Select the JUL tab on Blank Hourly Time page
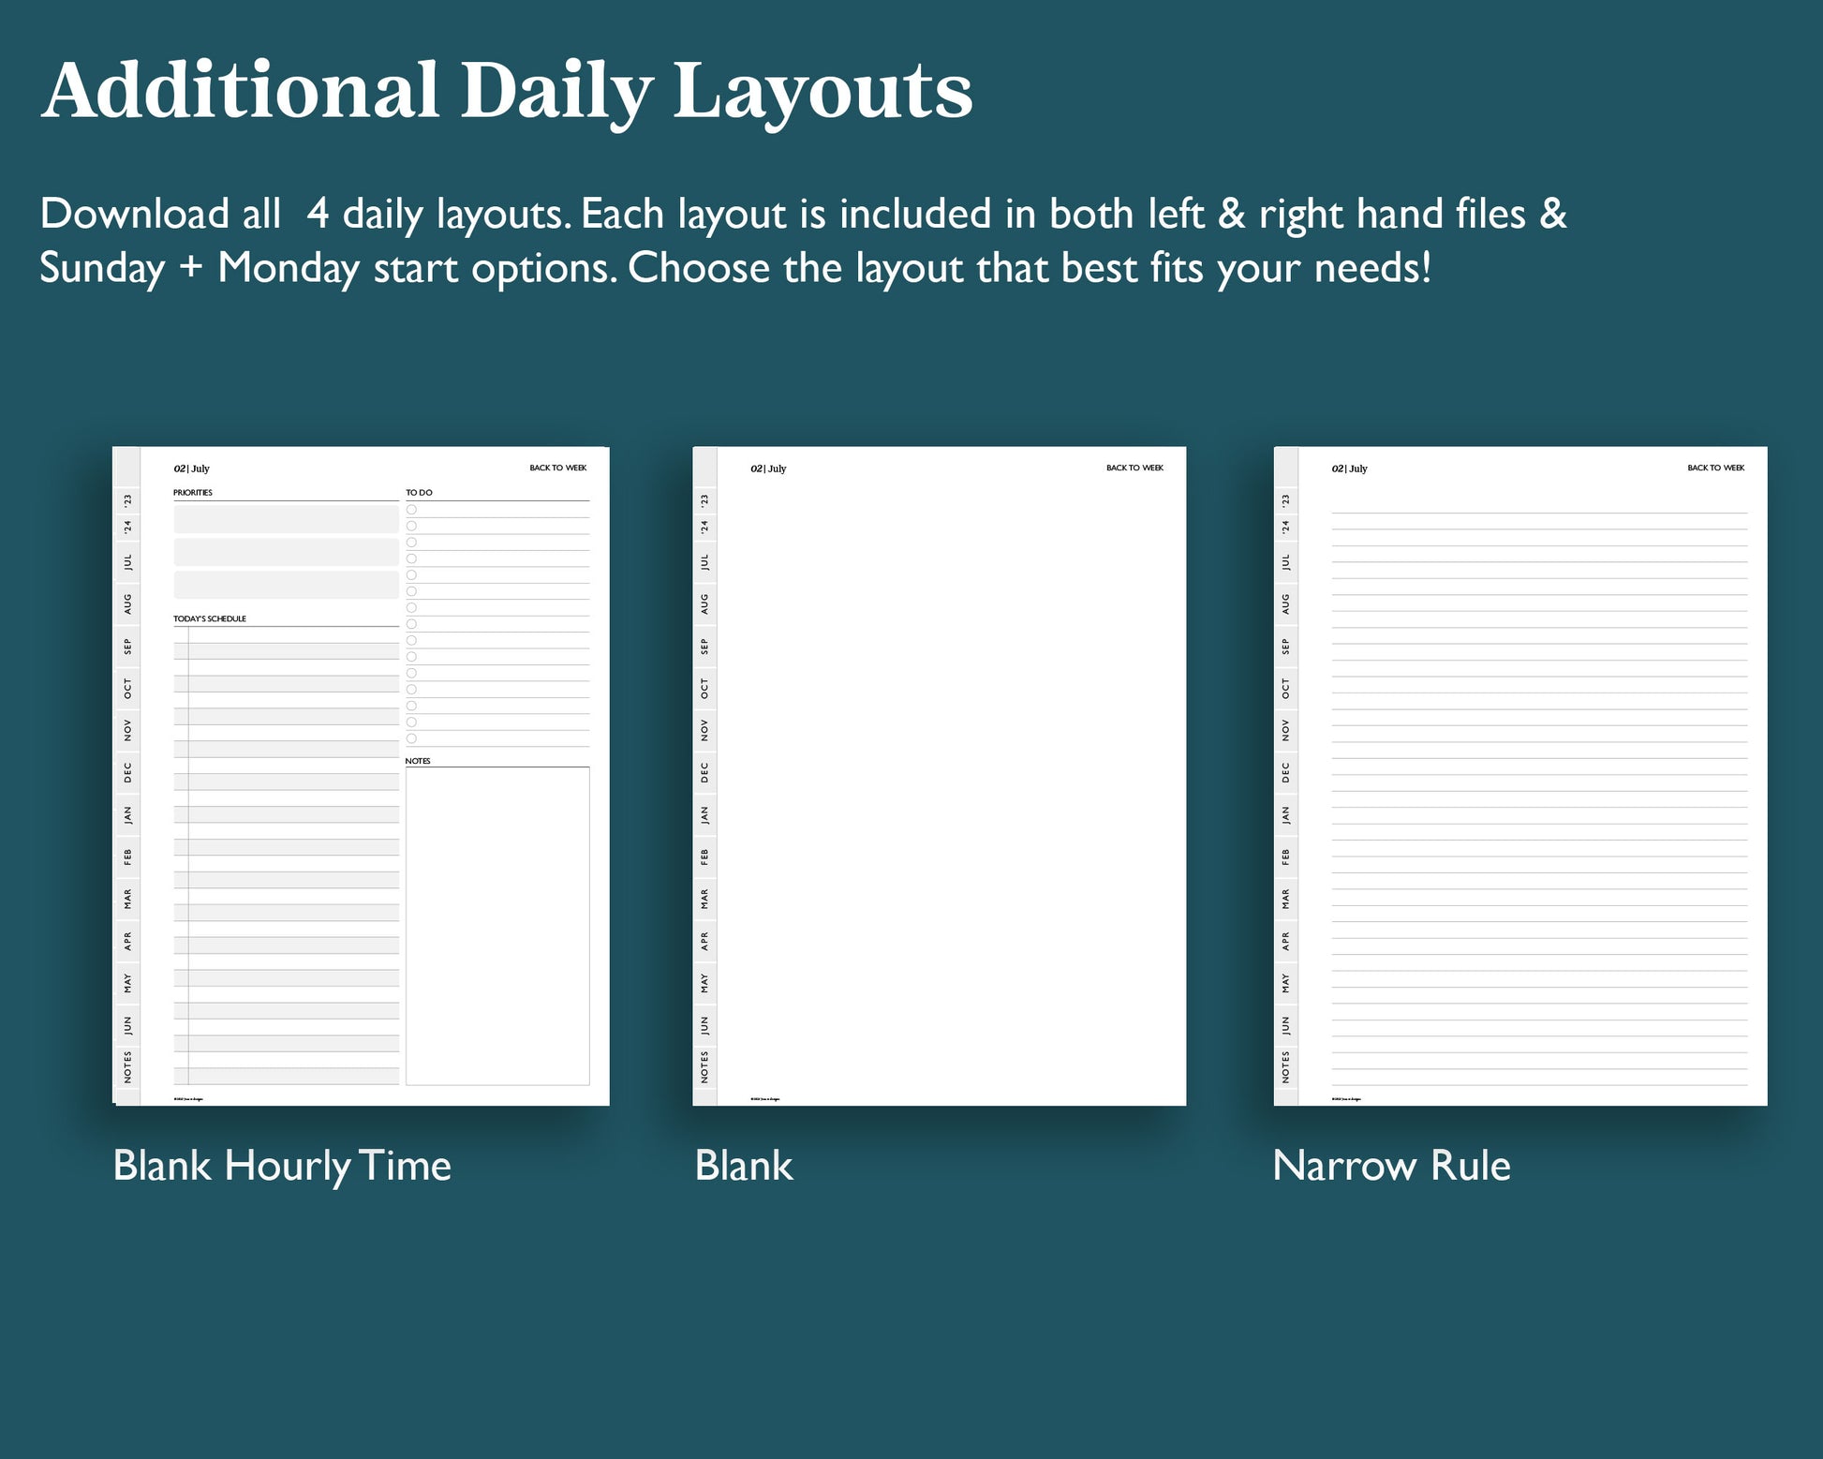The width and height of the screenshot is (1823, 1459). coord(128,562)
